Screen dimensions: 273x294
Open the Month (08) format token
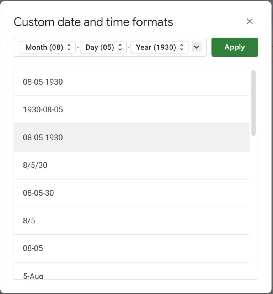[x=44, y=47]
